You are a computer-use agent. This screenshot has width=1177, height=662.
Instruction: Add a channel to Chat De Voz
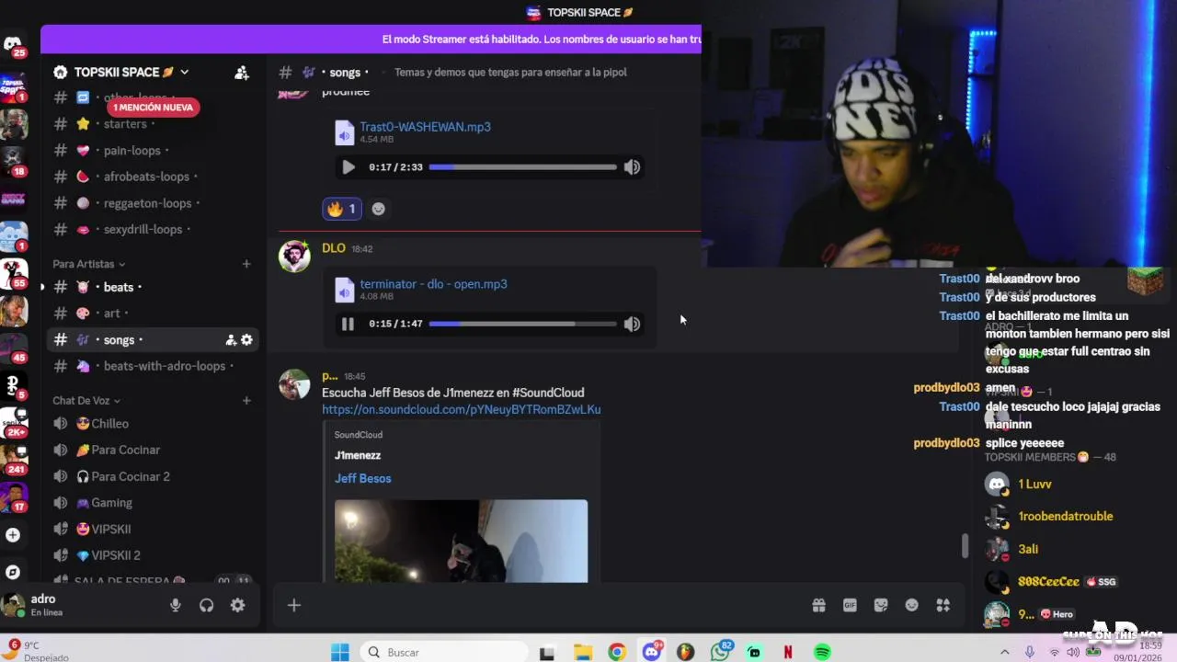[x=246, y=401]
